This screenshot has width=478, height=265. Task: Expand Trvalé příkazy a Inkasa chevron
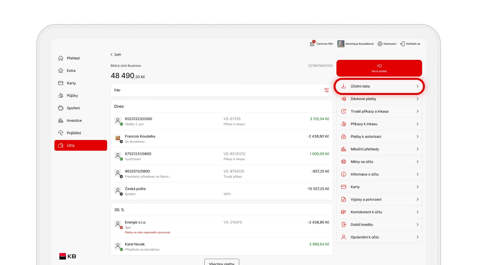[417, 112]
